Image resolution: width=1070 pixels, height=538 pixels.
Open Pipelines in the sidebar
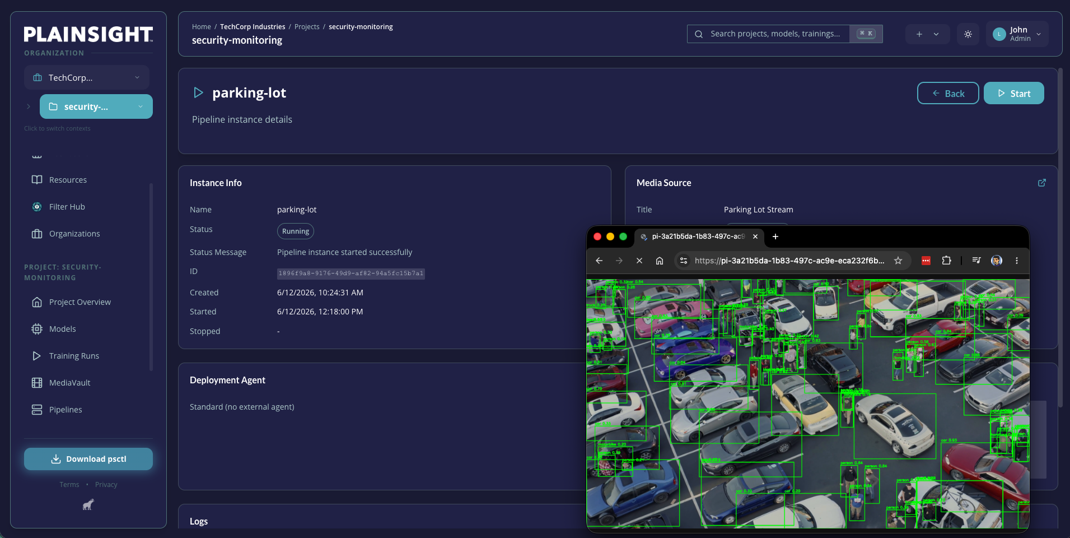(x=66, y=410)
